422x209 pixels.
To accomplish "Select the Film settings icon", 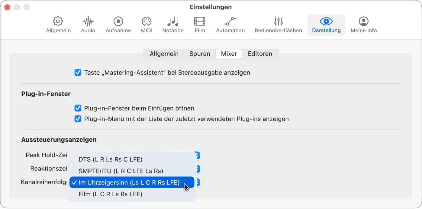I will 199,24.
